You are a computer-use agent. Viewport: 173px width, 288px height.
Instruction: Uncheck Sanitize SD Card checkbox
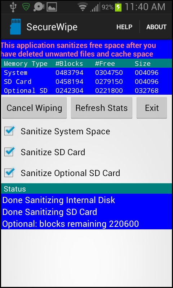tap(9, 152)
